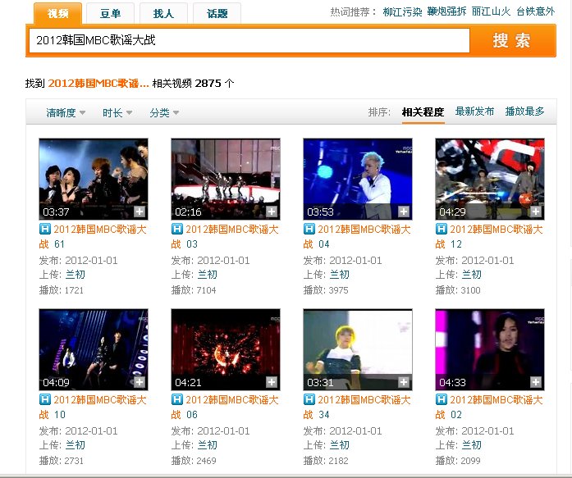Sort results by 播放最多

pyautogui.click(x=524, y=112)
